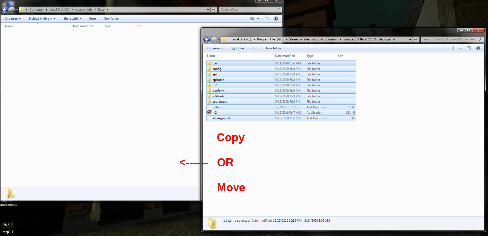Viewport: 488px width, 236px height.
Task: Select the bin folder icon
Action: [209, 63]
